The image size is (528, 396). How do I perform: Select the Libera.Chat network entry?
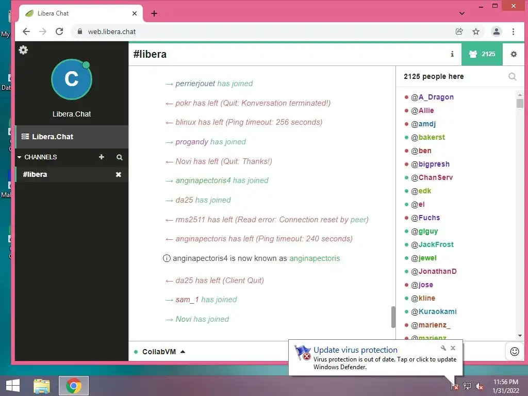[x=72, y=137]
